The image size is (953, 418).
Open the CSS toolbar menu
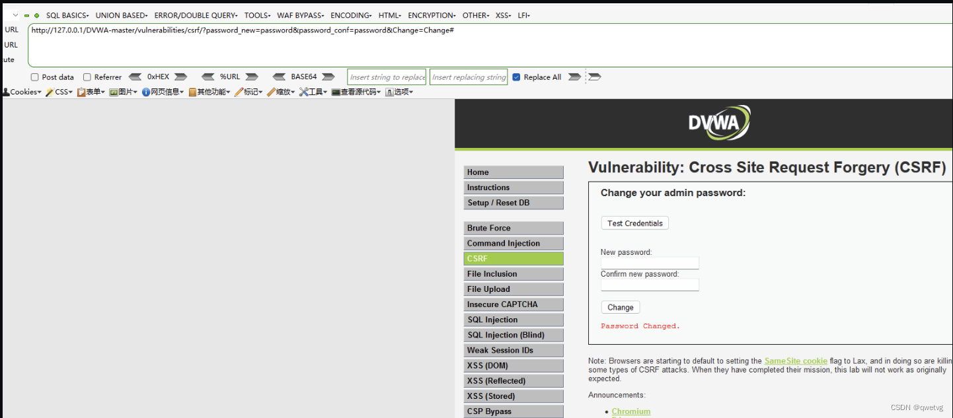59,92
